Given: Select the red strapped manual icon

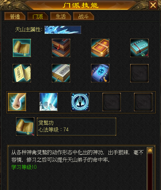Looking at the screenshot, I should tap(100, 48).
